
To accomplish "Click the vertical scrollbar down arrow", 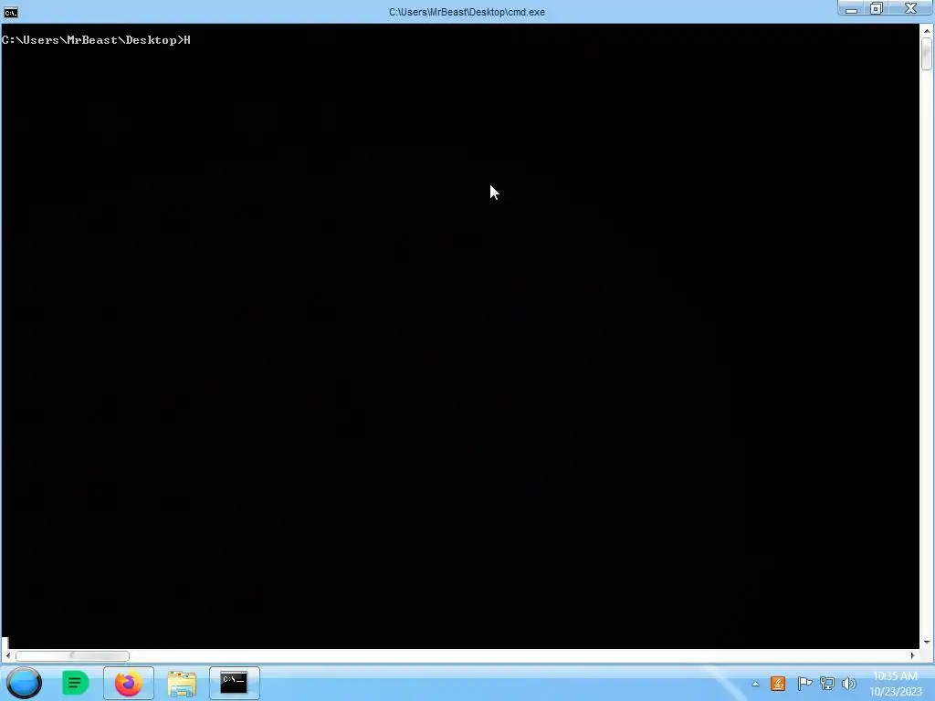I will tap(927, 642).
